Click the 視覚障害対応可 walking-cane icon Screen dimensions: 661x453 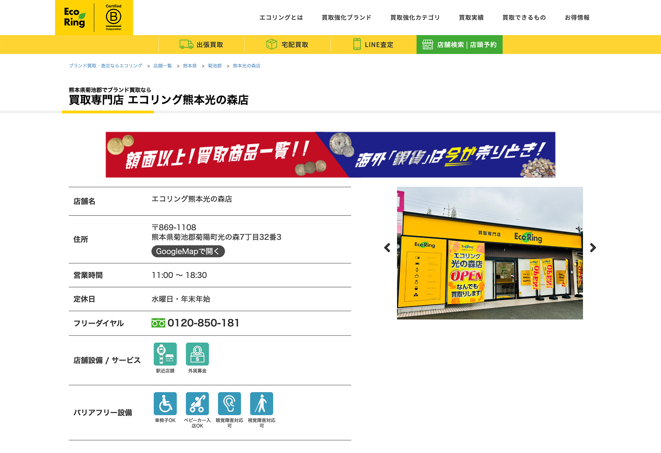coord(262,403)
